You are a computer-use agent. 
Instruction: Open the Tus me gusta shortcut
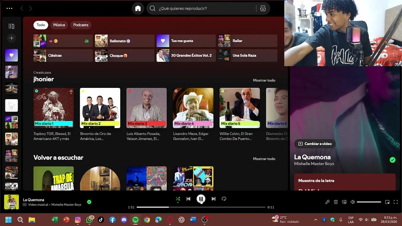[186, 41]
